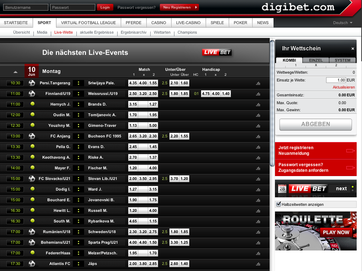Expand more bets for Rumänien/U18 vs Schweden/U18
The width and height of the screenshot is (362, 271).
click(78, 232)
